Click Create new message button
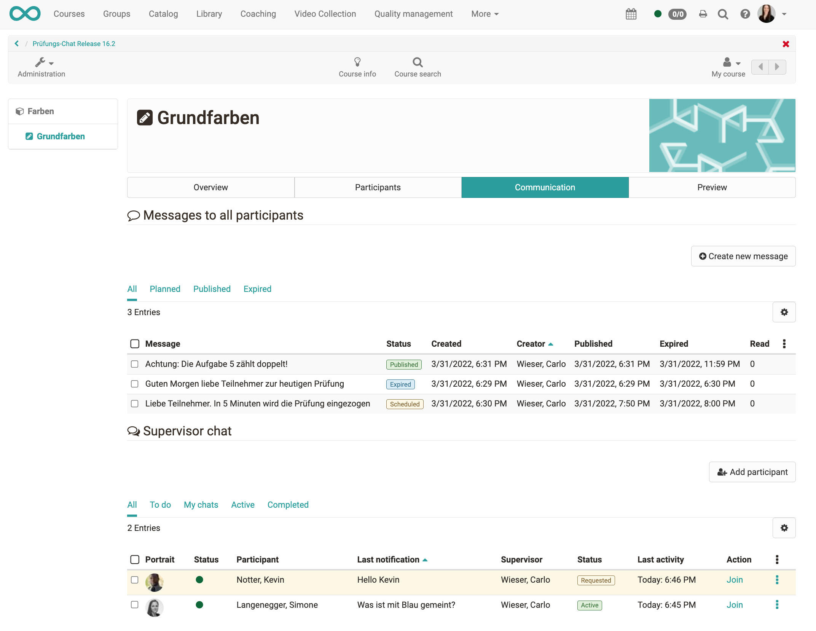Viewport: 816px width, 631px height. click(x=743, y=256)
